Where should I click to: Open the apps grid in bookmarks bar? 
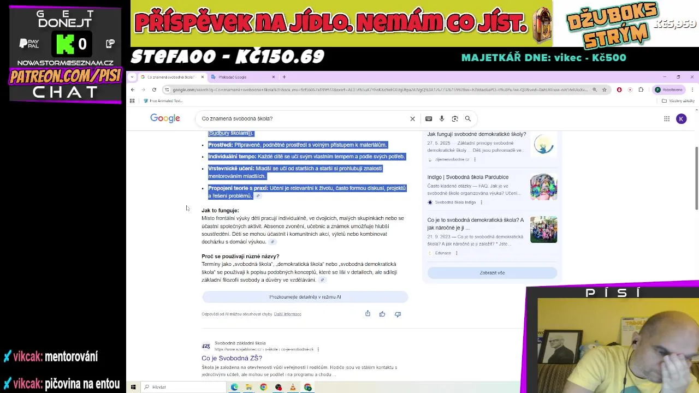point(132,101)
